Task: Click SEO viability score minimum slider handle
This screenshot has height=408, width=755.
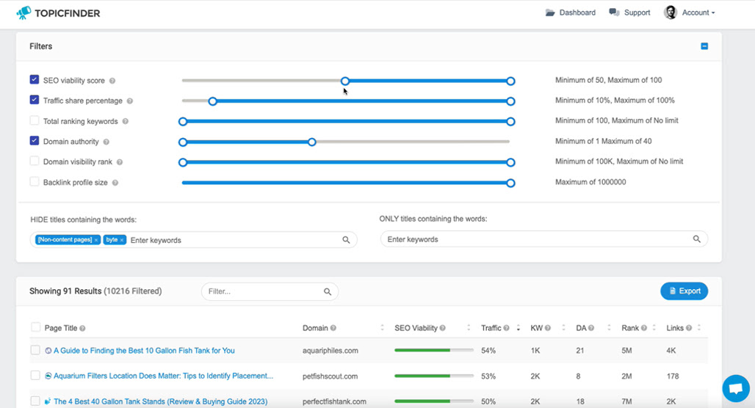Action: [344, 81]
